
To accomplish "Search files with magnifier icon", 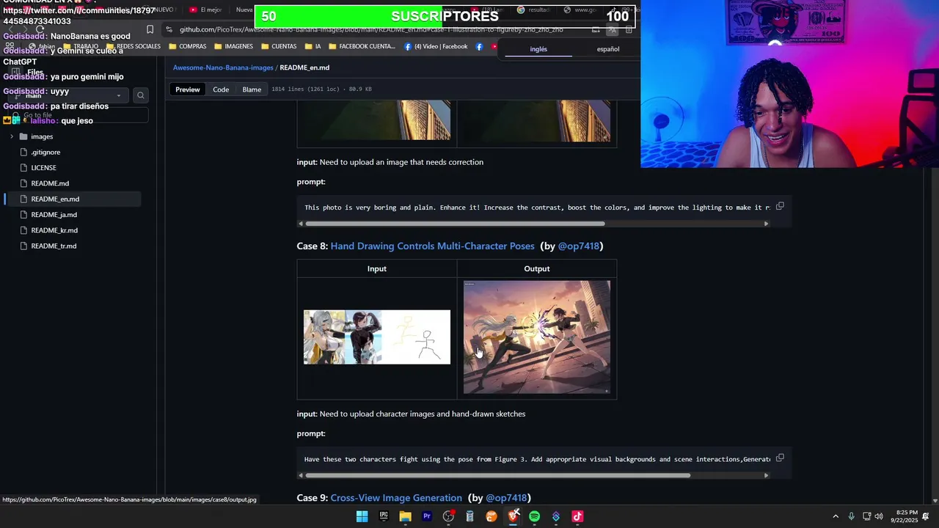I will click(x=141, y=95).
